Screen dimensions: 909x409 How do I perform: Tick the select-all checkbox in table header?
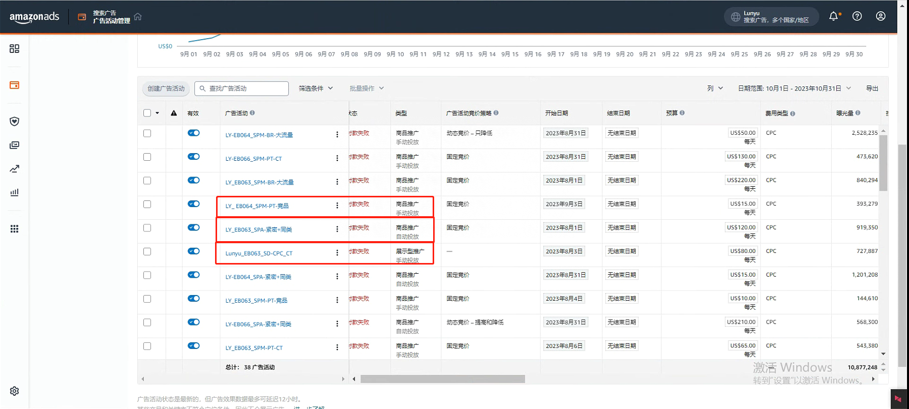tap(147, 113)
